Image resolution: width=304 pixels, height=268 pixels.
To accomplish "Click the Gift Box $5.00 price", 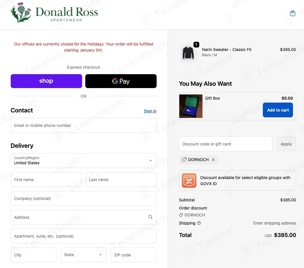I will tap(287, 98).
